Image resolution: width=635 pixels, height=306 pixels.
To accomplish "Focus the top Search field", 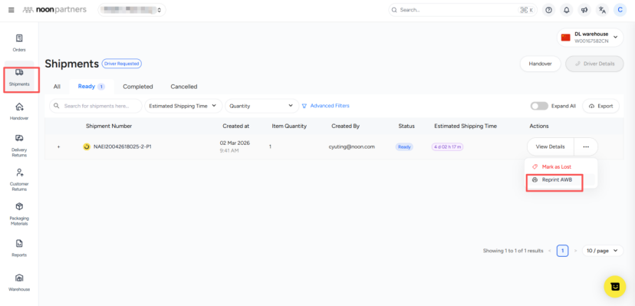I will pyautogui.click(x=463, y=10).
